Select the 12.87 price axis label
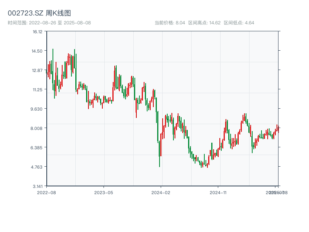The image size is (309, 232). tap(37, 70)
